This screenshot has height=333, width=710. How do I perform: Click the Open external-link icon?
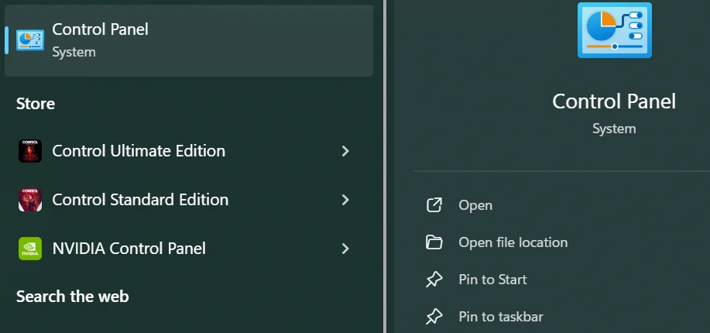pos(434,205)
